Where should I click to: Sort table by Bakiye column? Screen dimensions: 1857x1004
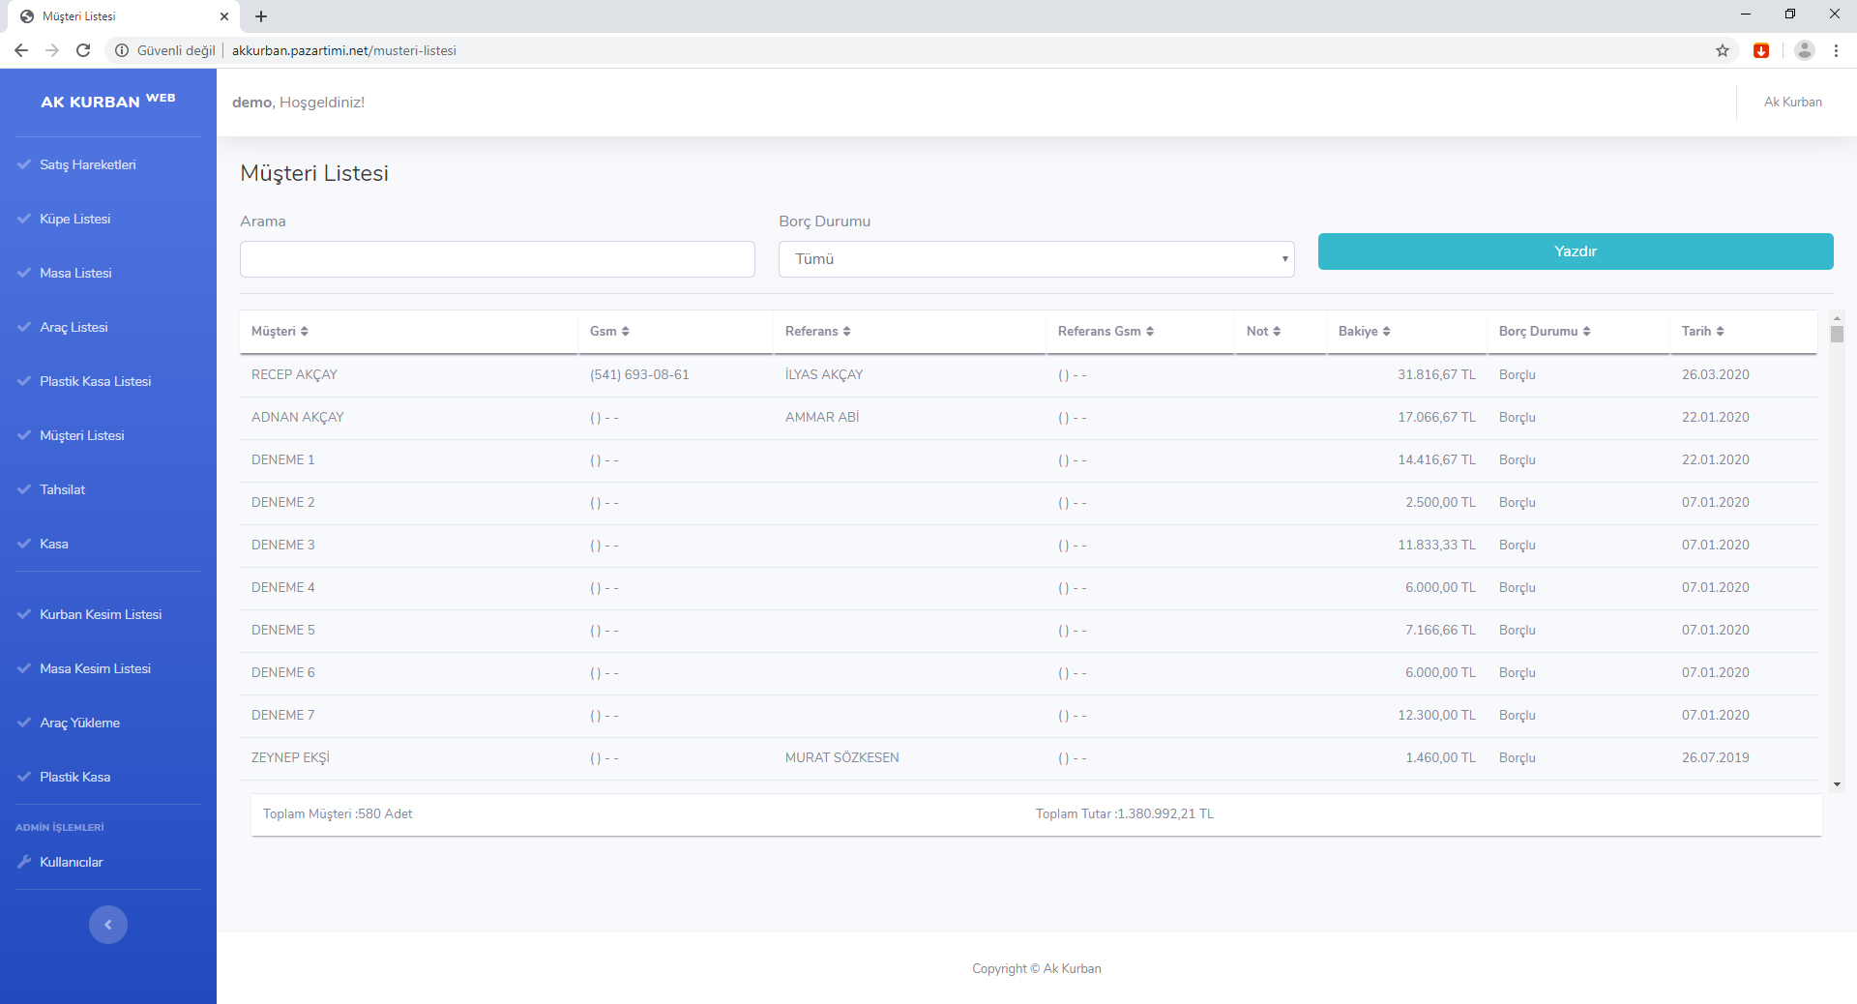coord(1364,331)
